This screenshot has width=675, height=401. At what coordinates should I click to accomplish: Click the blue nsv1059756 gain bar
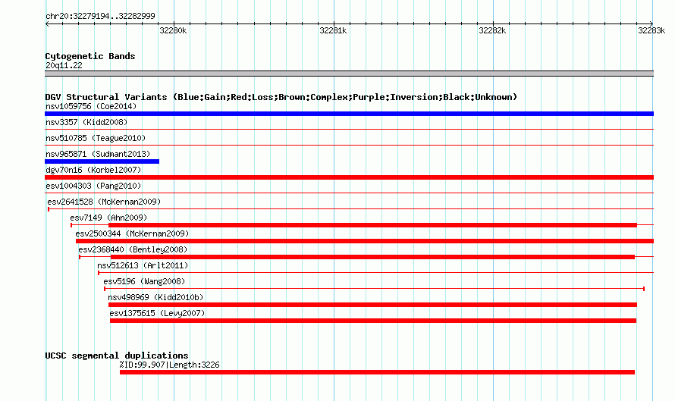click(349, 114)
